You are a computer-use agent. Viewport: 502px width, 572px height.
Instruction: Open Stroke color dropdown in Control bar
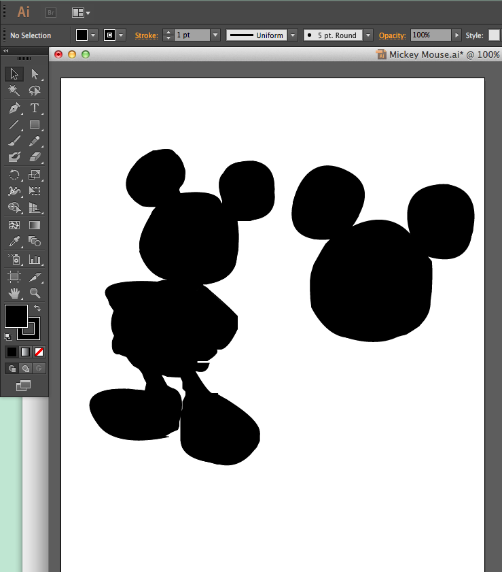(x=122, y=35)
